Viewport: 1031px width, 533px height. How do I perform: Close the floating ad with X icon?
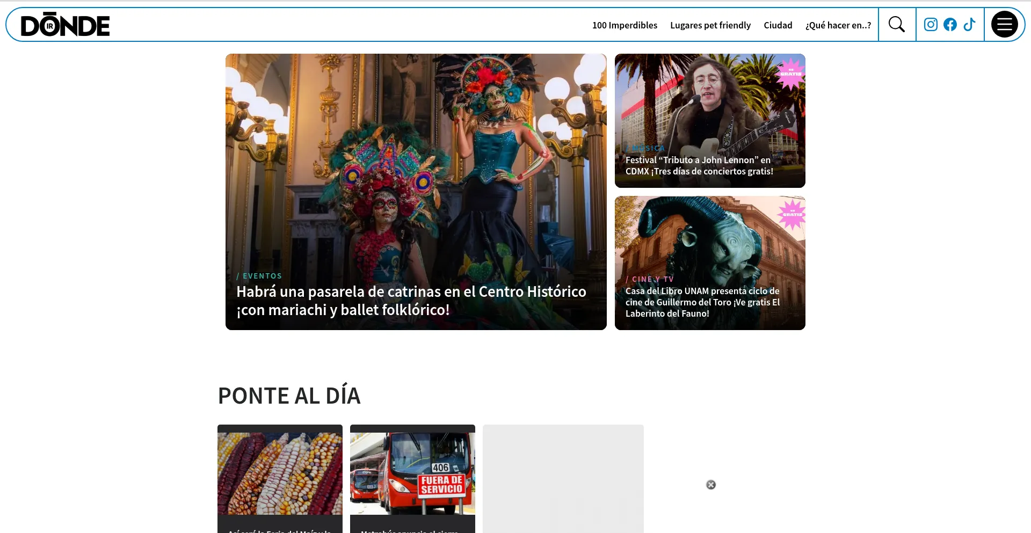(711, 485)
